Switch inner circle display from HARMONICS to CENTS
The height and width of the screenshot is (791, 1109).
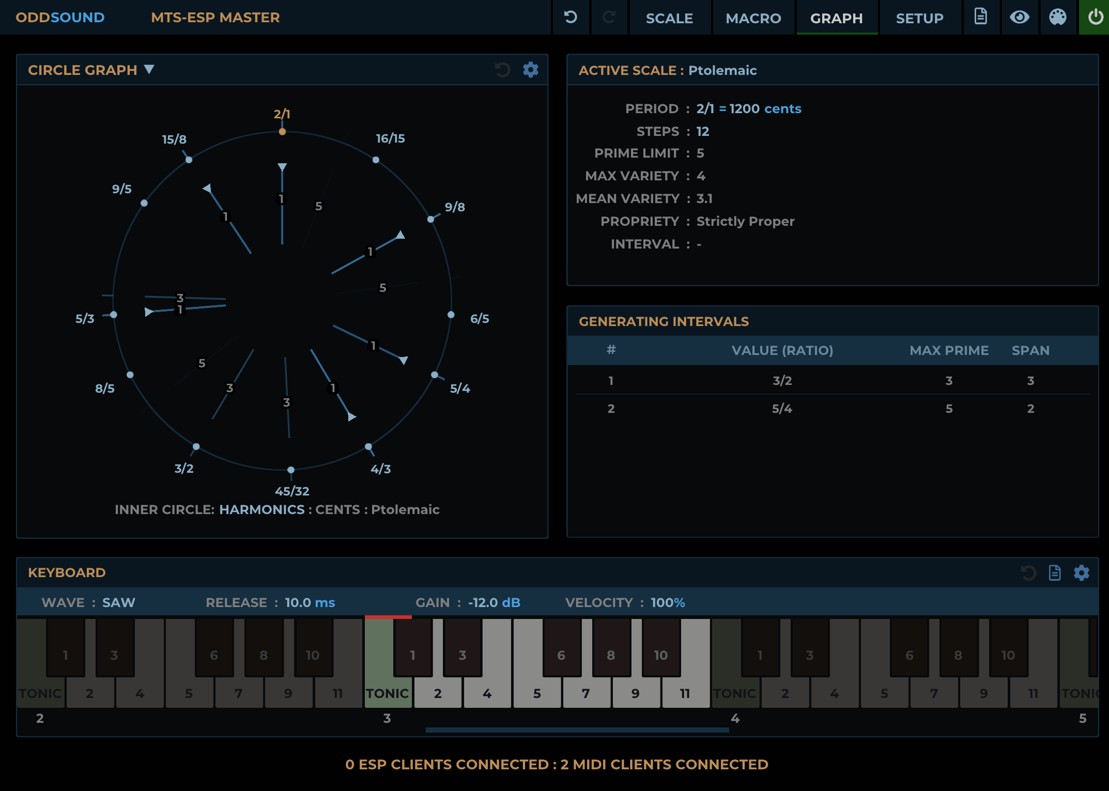tap(336, 509)
